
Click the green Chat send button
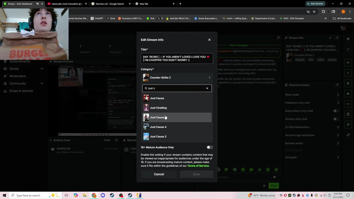(274, 186)
